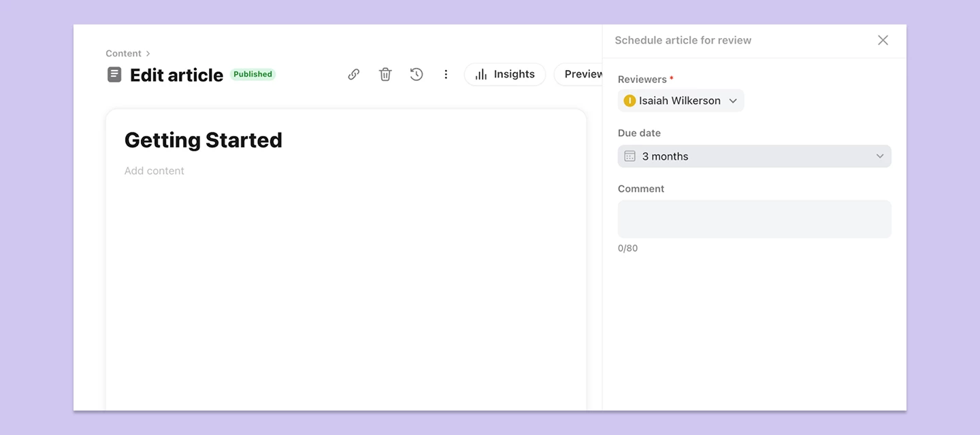Open the three-dot overflow menu
This screenshot has width=980, height=435.
[x=446, y=74]
